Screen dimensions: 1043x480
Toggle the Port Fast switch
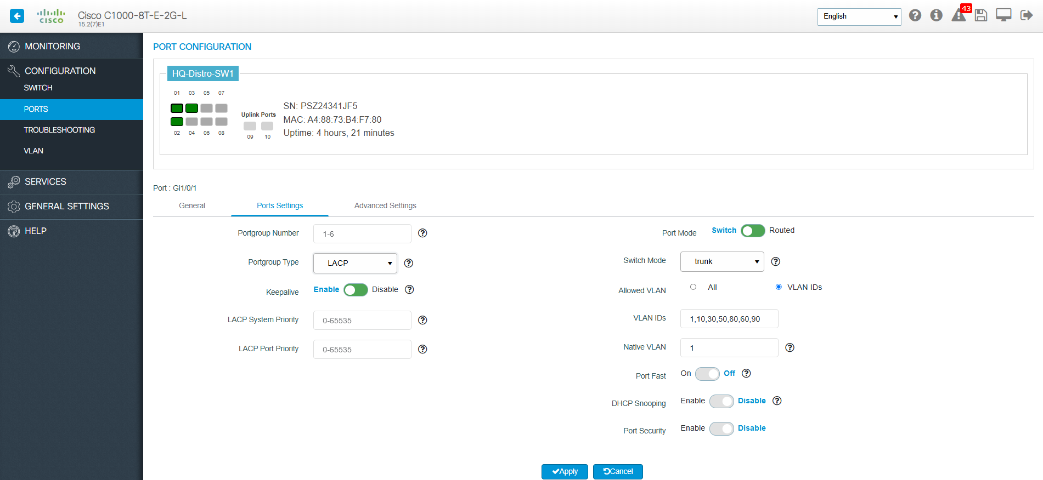707,374
